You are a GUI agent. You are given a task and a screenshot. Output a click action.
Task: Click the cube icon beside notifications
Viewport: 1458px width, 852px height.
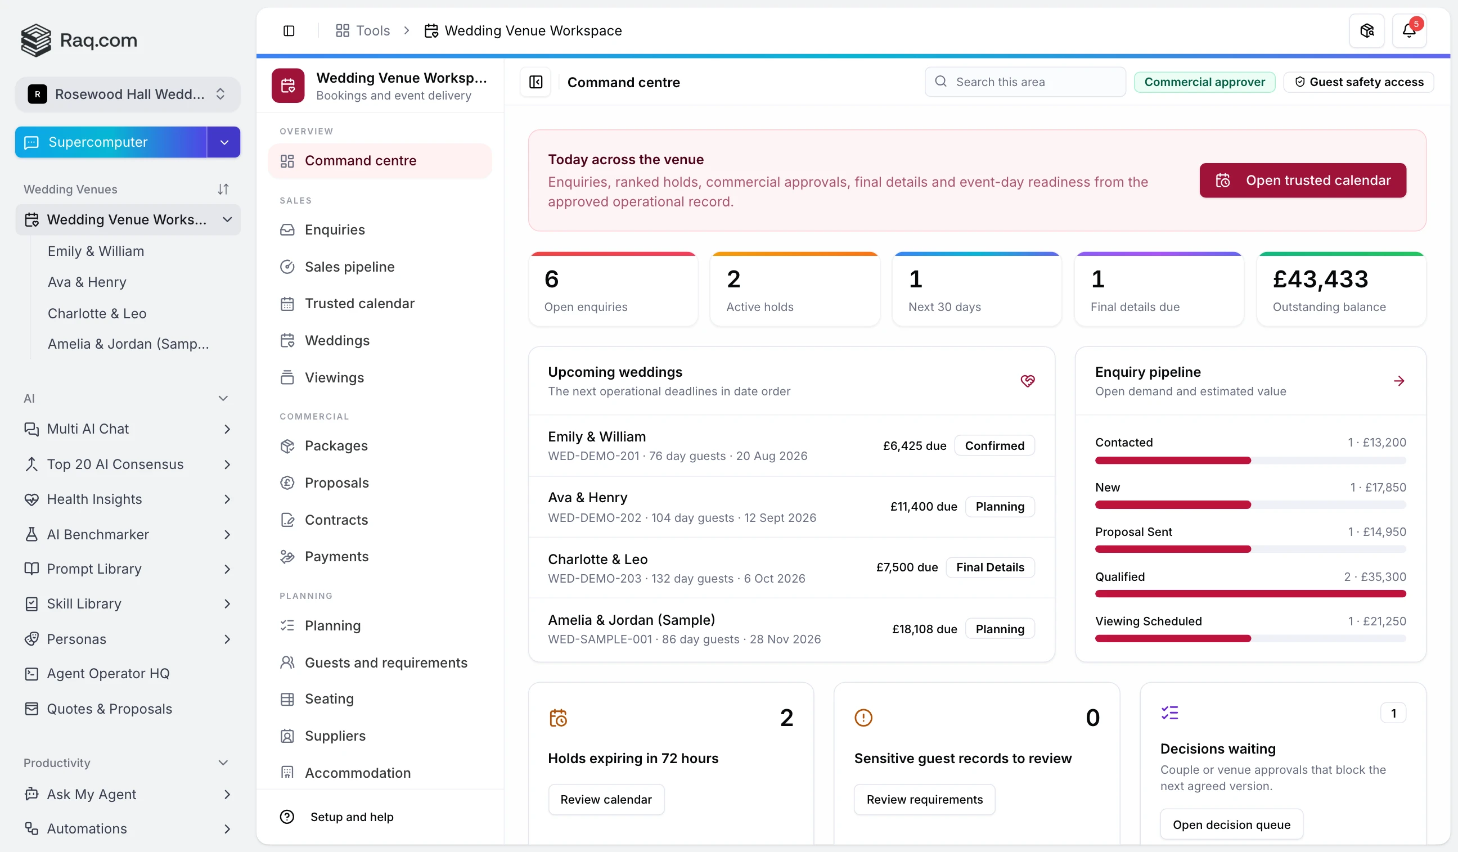1366,31
